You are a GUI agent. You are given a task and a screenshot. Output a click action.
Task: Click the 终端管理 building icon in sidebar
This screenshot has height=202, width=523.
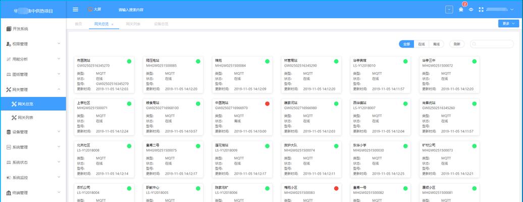tap(9, 192)
